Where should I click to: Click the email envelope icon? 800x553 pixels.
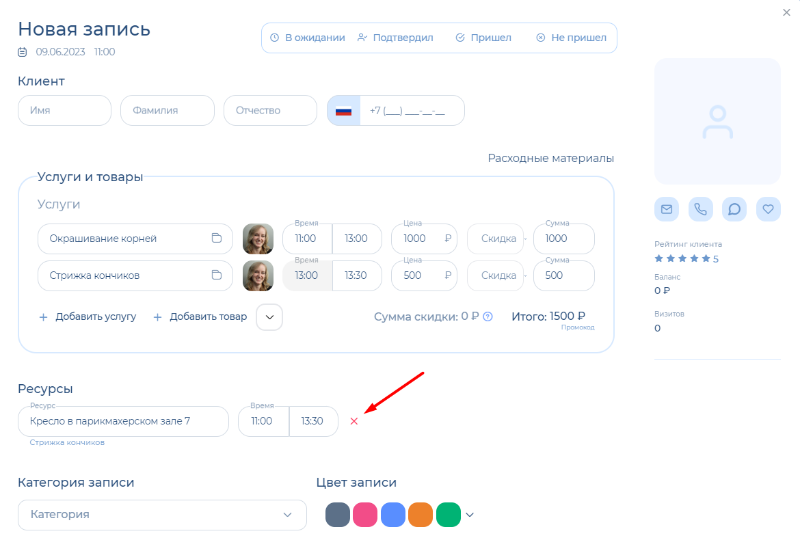(x=666, y=209)
